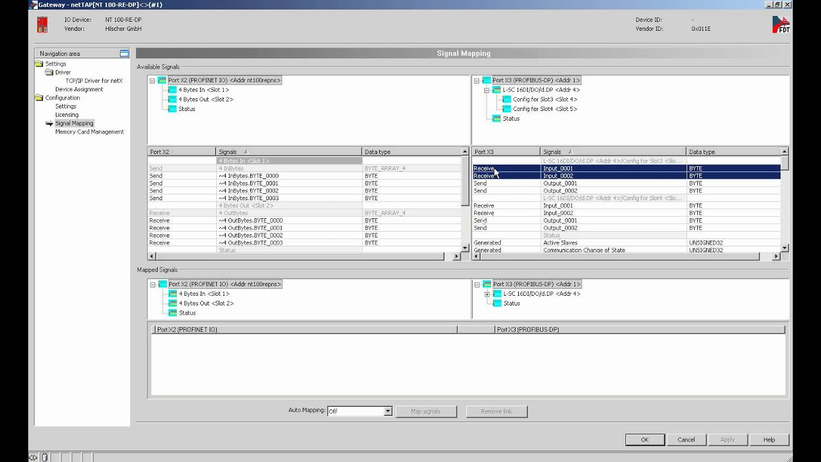Toggle the Navigation area pin icon
Image resolution: width=821 pixels, height=462 pixels.
[124, 53]
